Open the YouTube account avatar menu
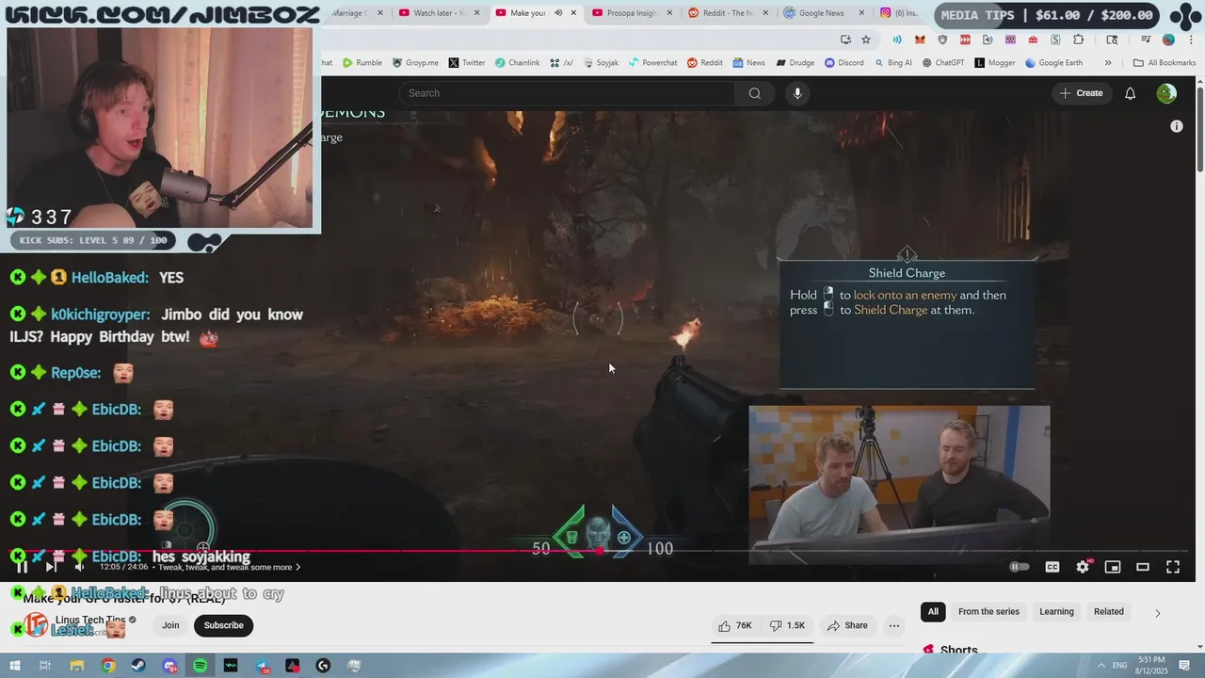This screenshot has height=678, width=1205. 1166,93
